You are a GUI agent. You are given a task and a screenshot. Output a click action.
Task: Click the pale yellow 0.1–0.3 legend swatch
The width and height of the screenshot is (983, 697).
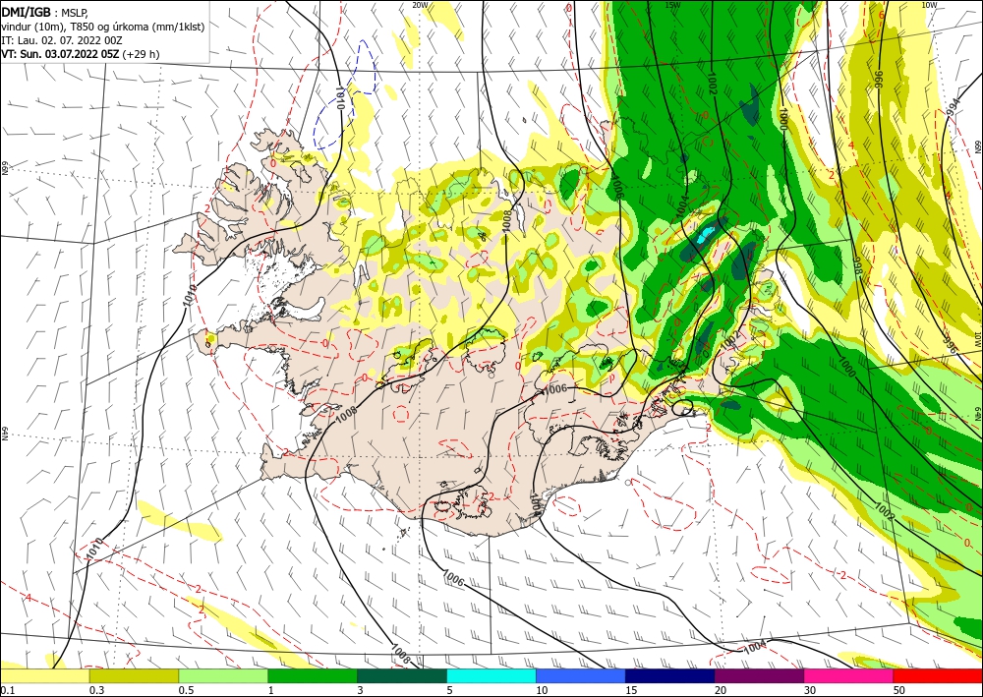(x=44, y=675)
